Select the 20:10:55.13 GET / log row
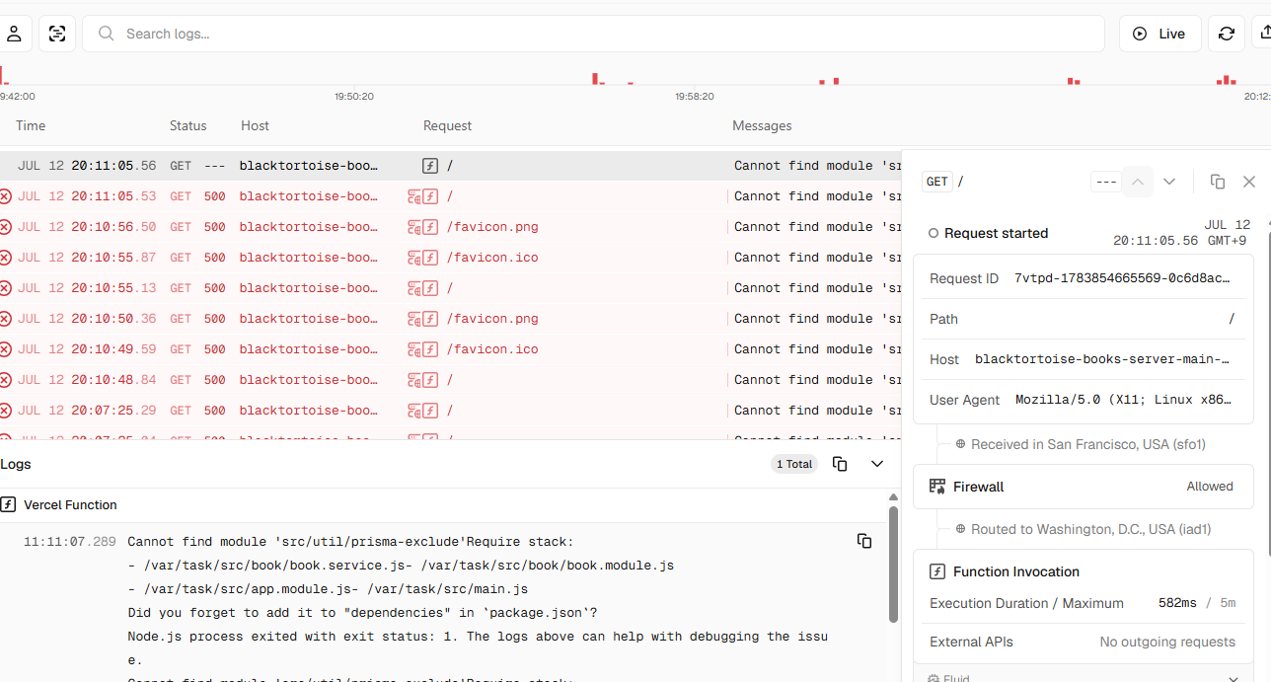Viewport: 1271px width, 682px height. point(450,288)
